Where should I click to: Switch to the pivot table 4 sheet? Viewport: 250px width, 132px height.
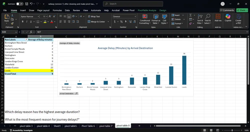coord(43,126)
